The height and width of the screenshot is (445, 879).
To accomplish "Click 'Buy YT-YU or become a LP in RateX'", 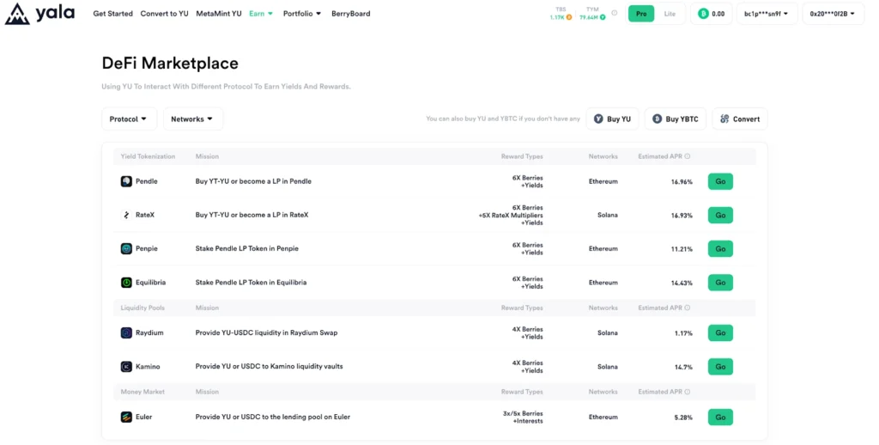I will click(x=252, y=215).
